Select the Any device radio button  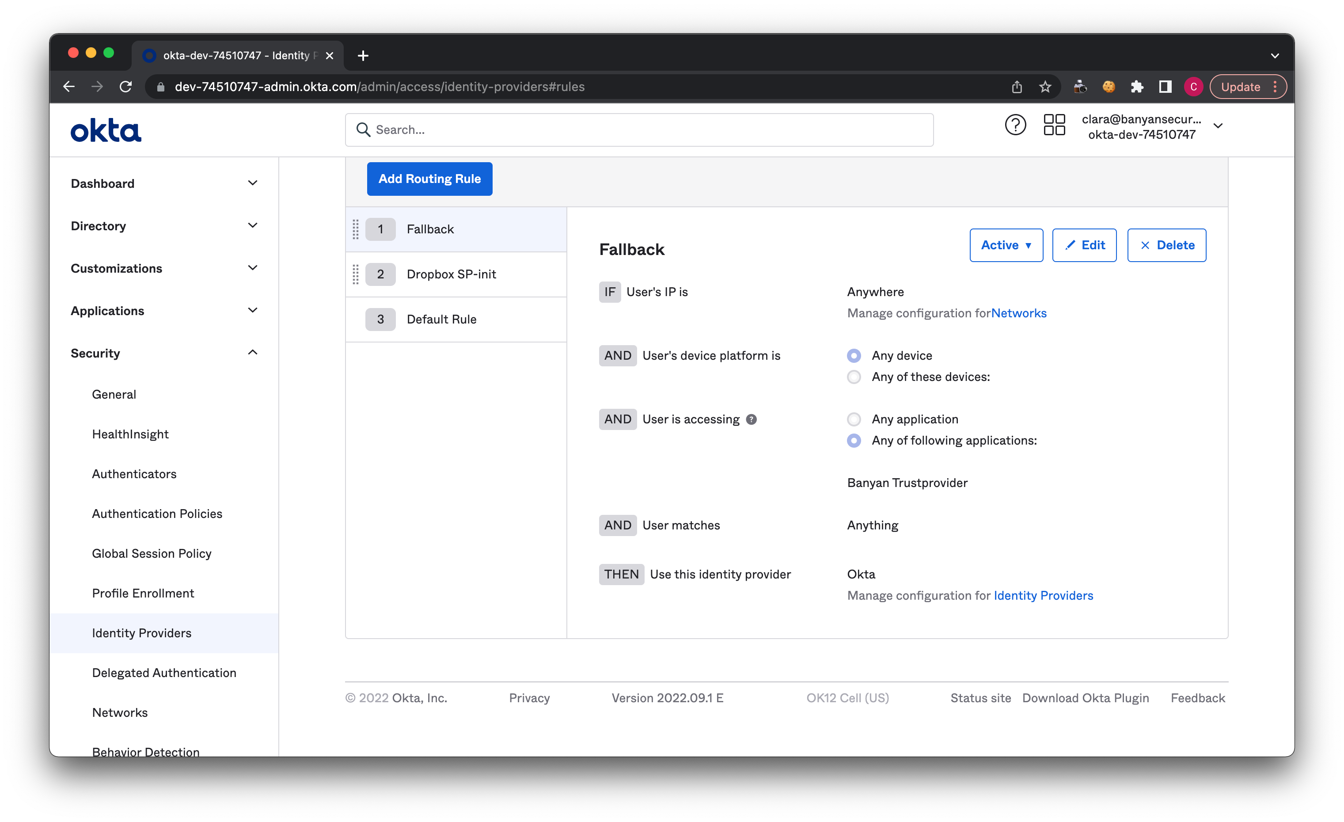(854, 356)
